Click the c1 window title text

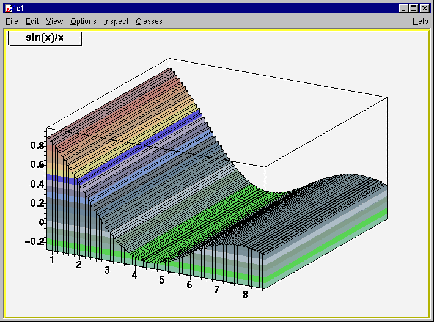(x=20, y=9)
